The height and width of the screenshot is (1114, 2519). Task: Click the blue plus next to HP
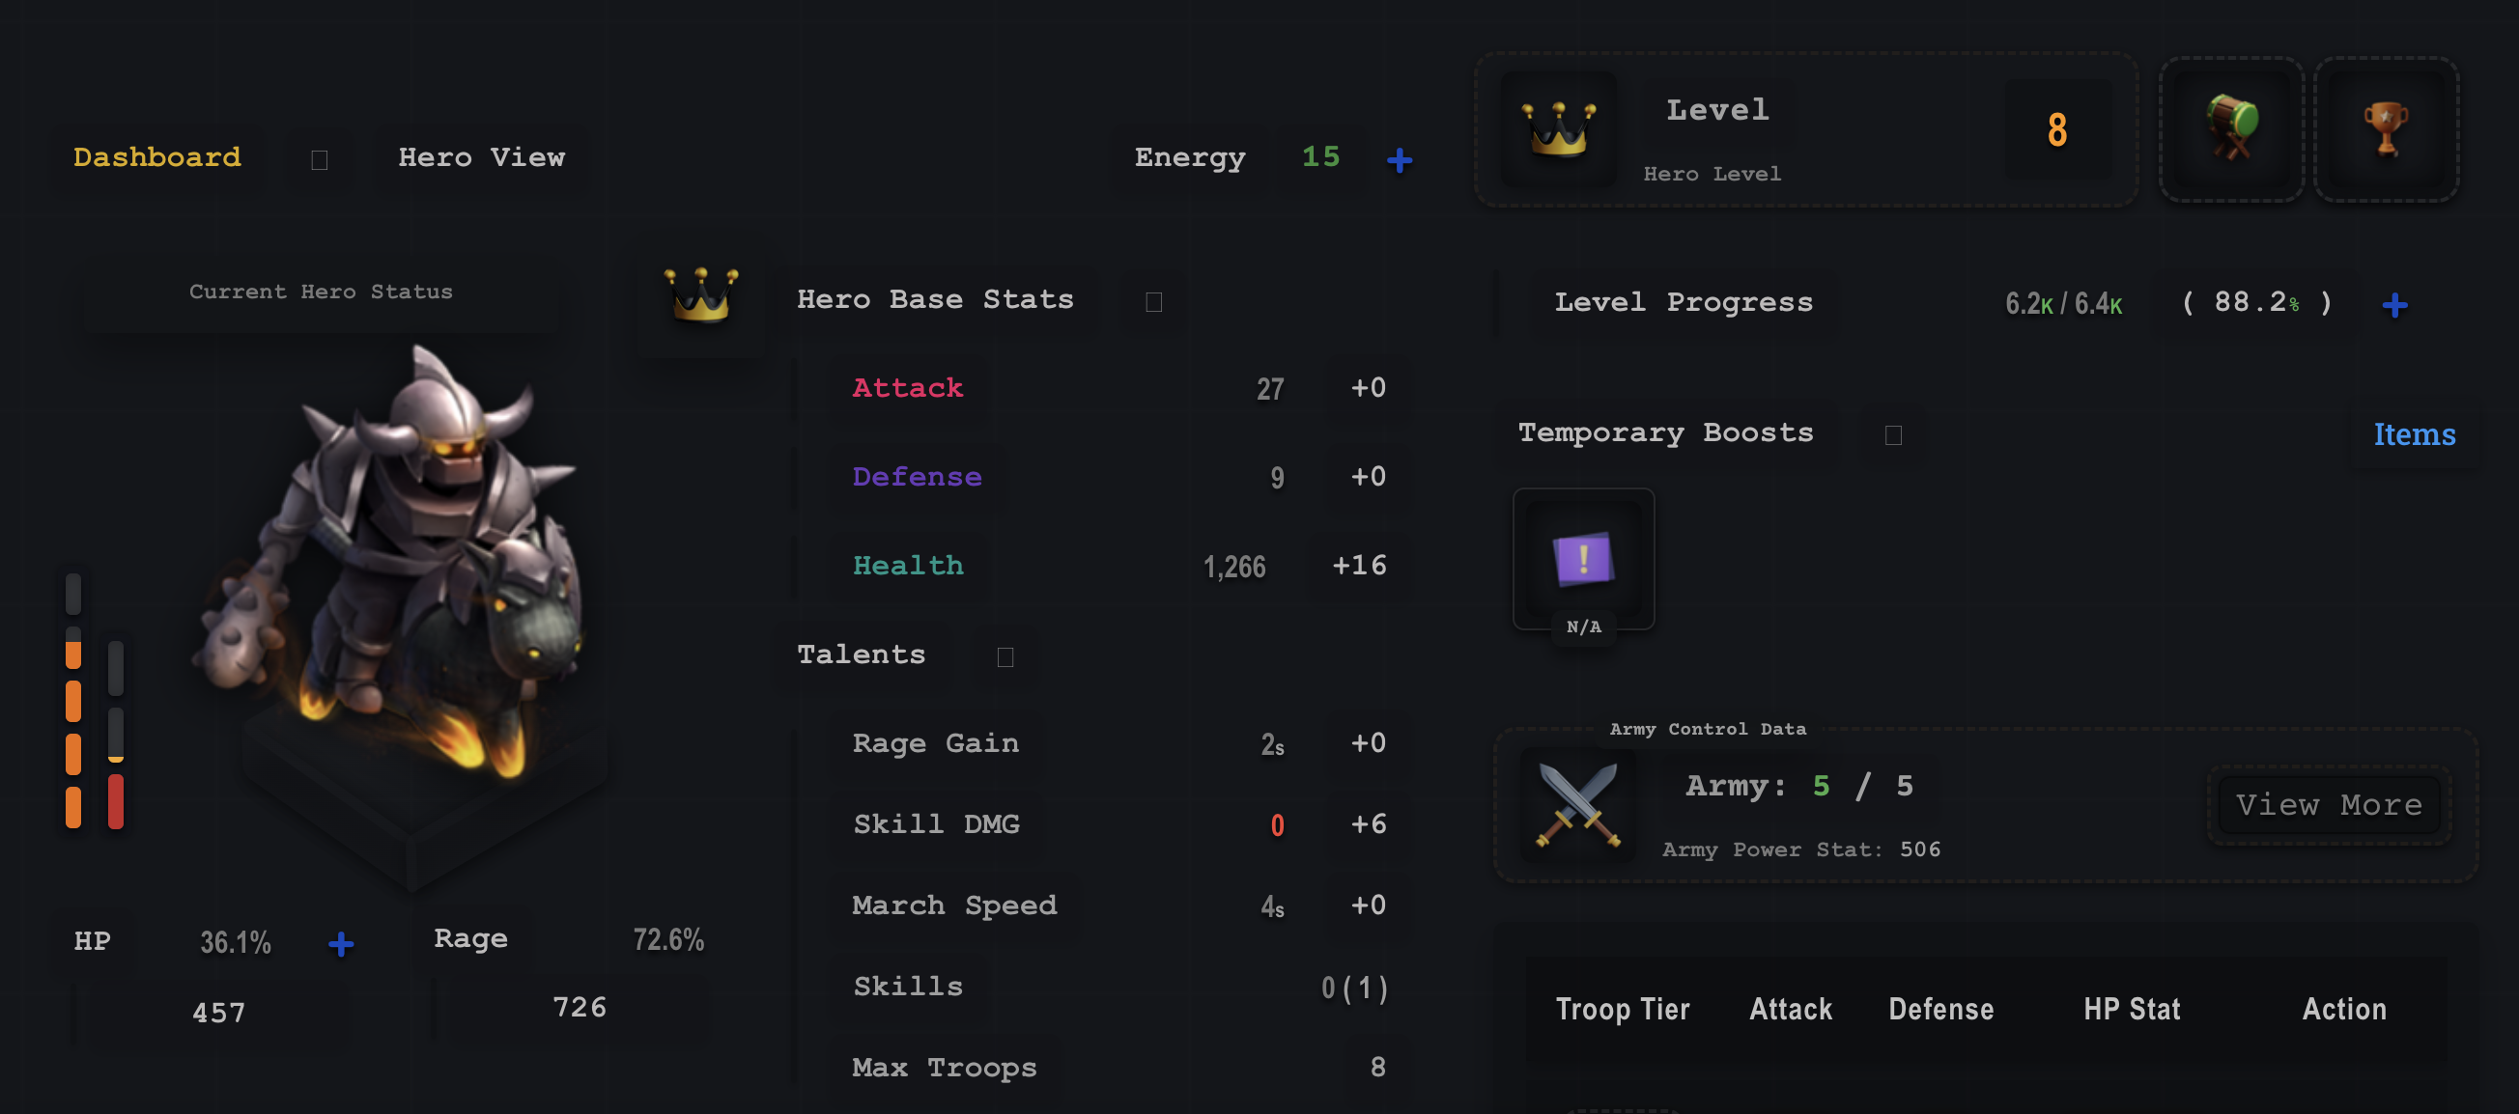[340, 943]
